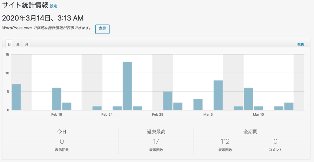Click the 今日 view count

(62, 141)
